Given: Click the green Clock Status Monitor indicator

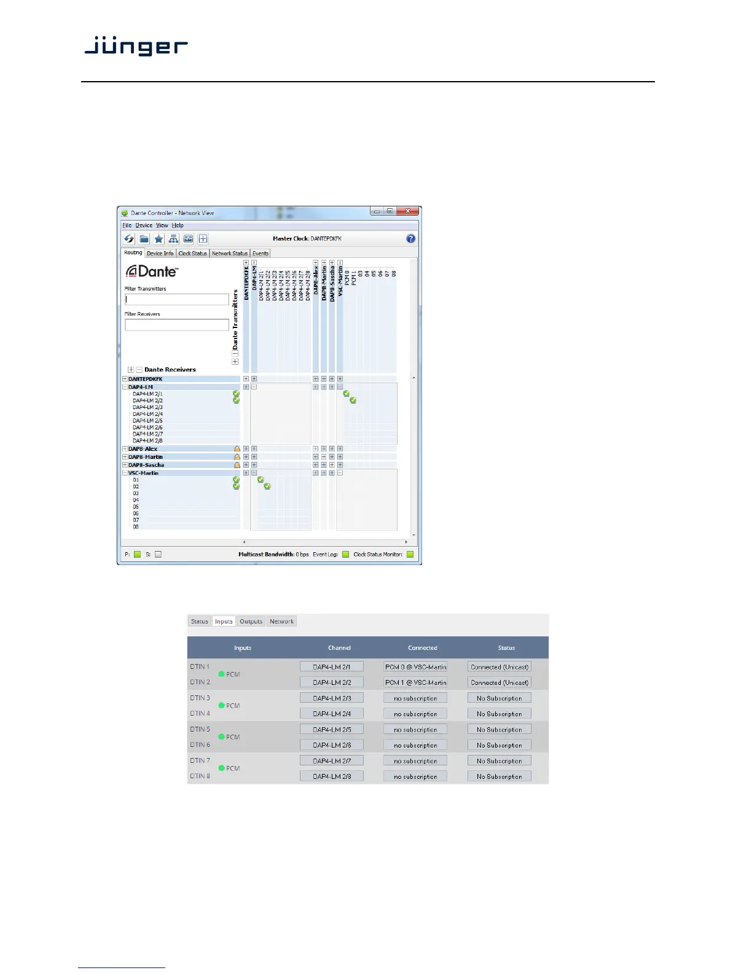Looking at the screenshot, I should tap(410, 554).
